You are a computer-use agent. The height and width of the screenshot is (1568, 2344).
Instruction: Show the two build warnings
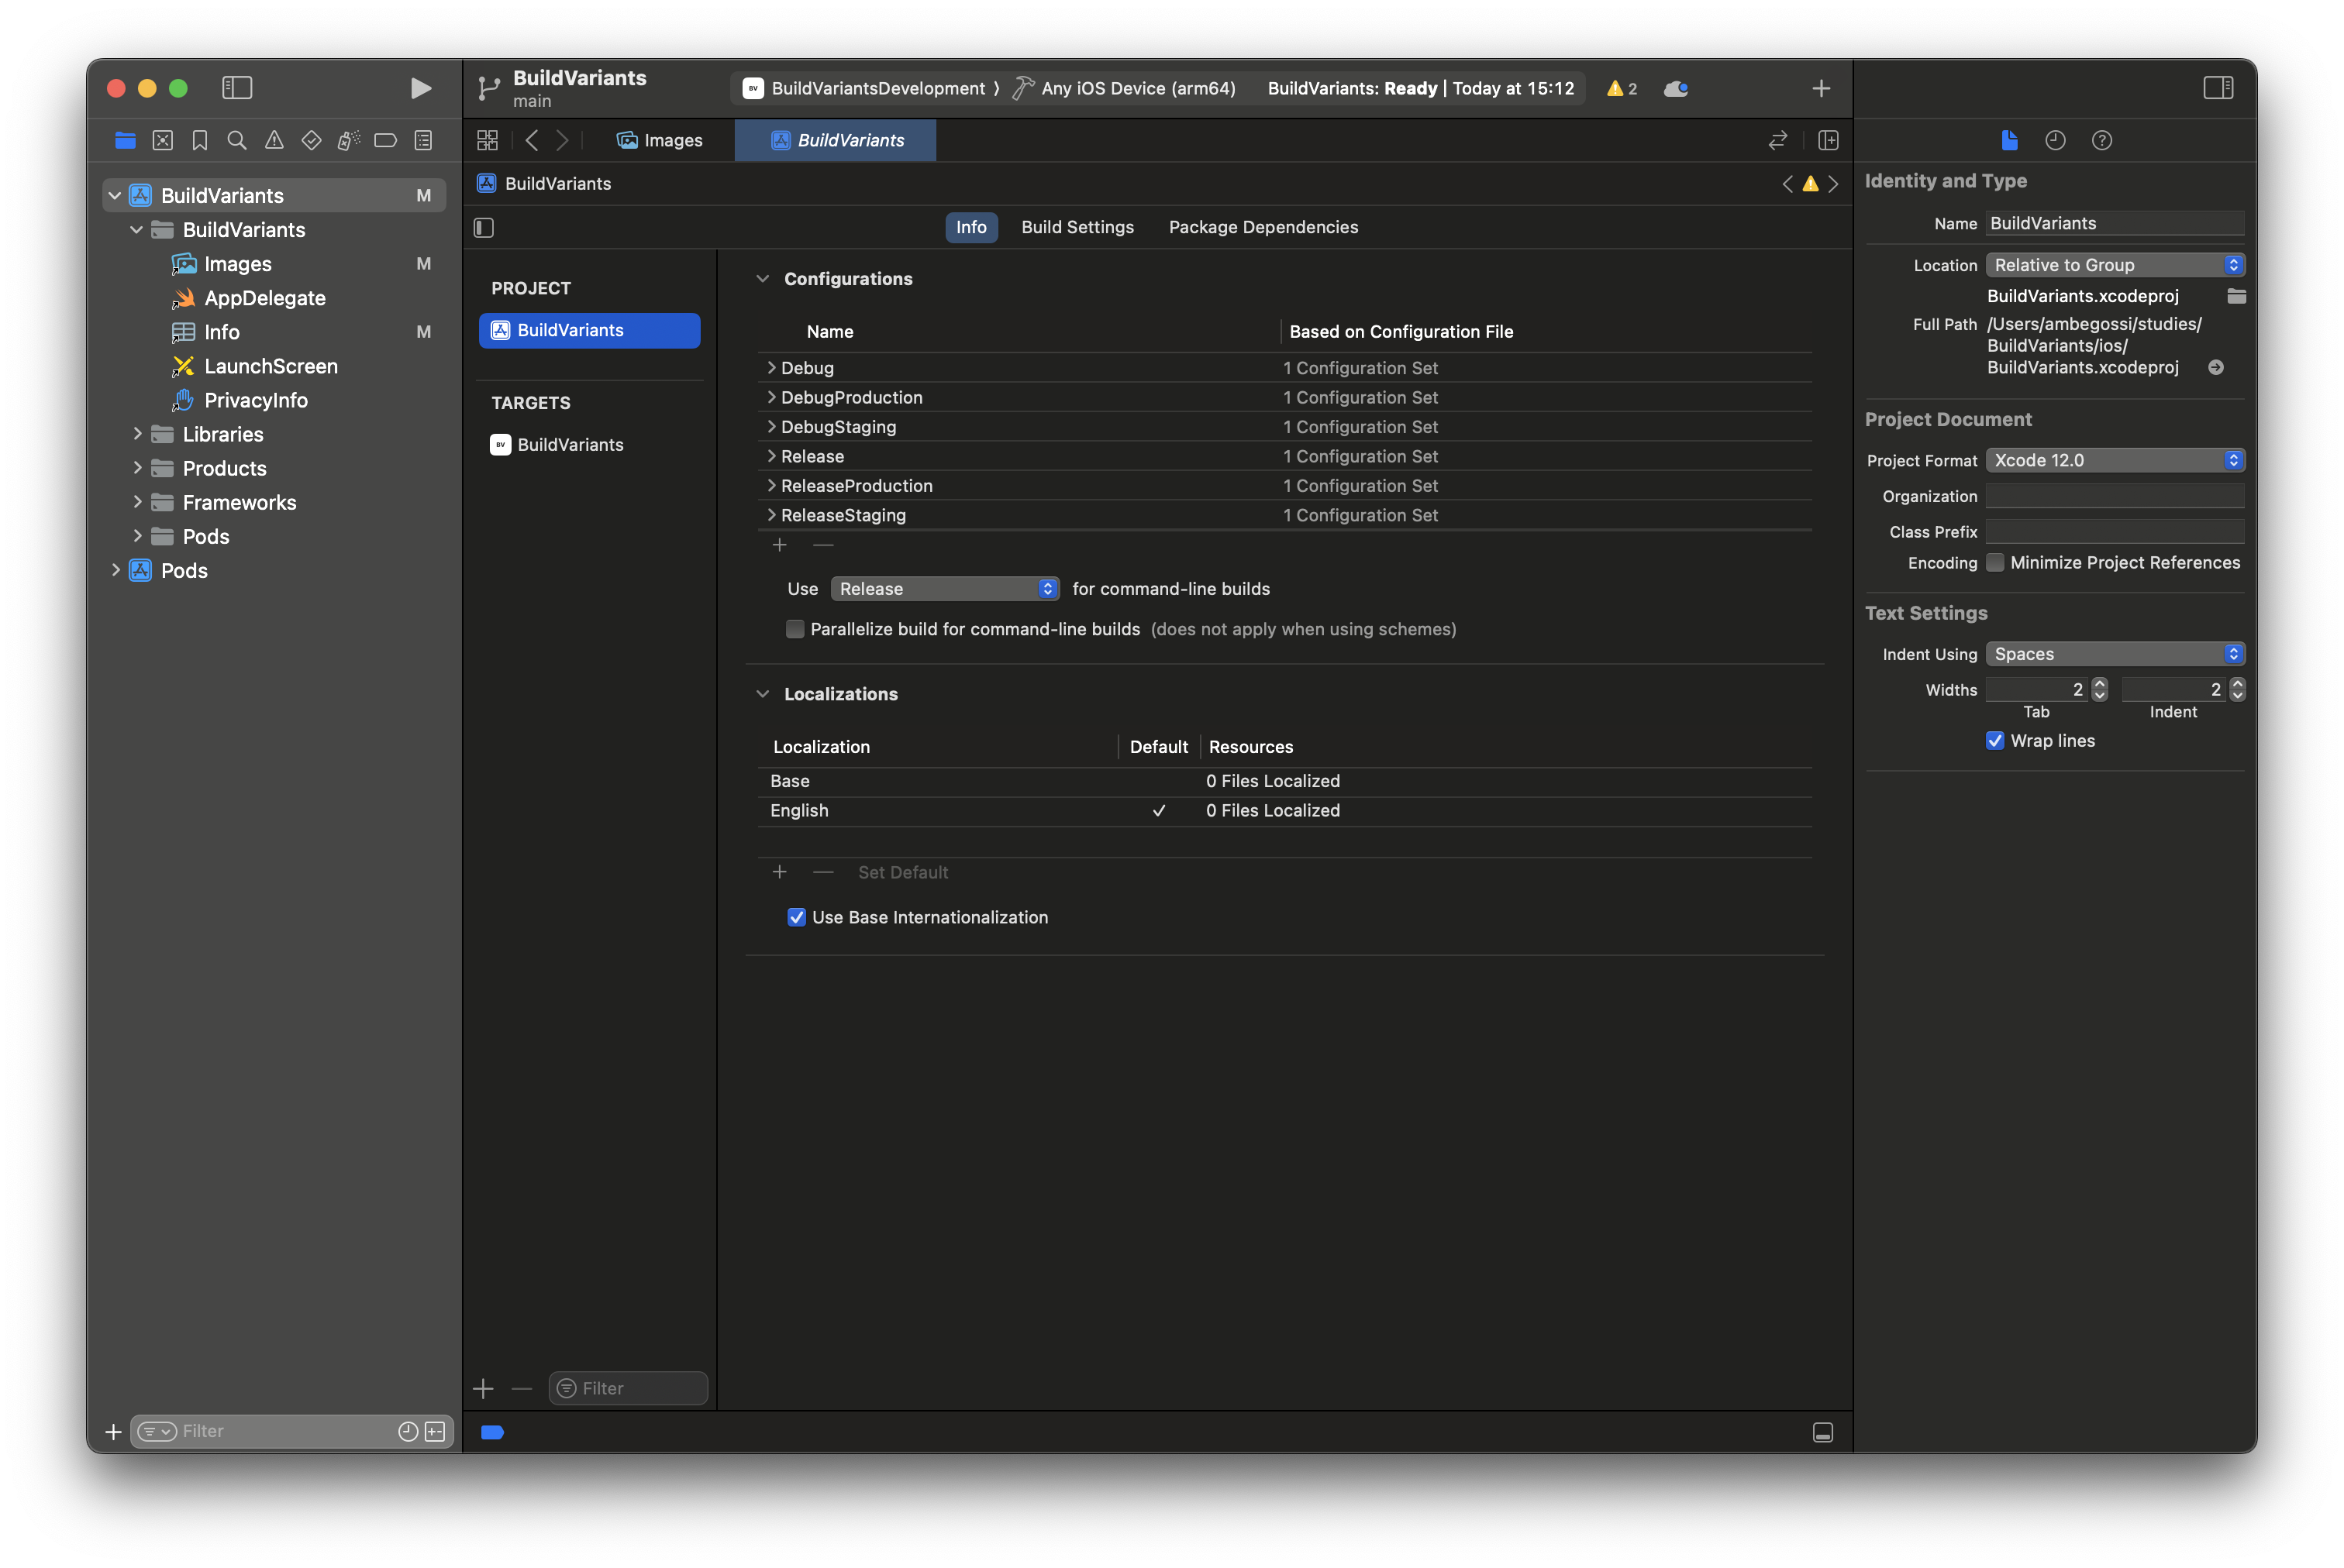(x=1622, y=89)
